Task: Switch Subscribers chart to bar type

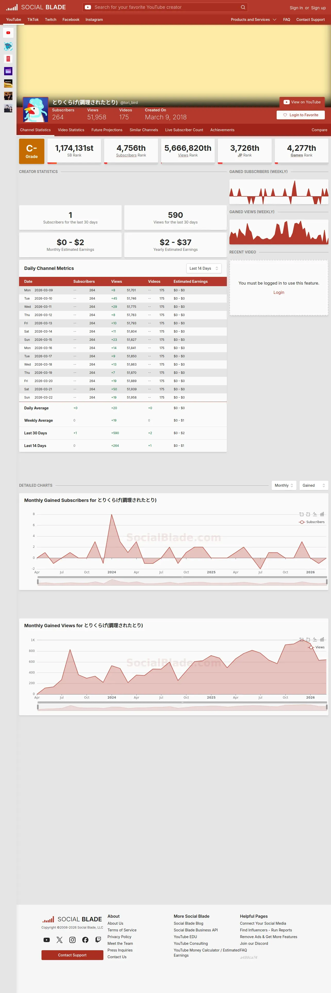Action: [x=322, y=514]
